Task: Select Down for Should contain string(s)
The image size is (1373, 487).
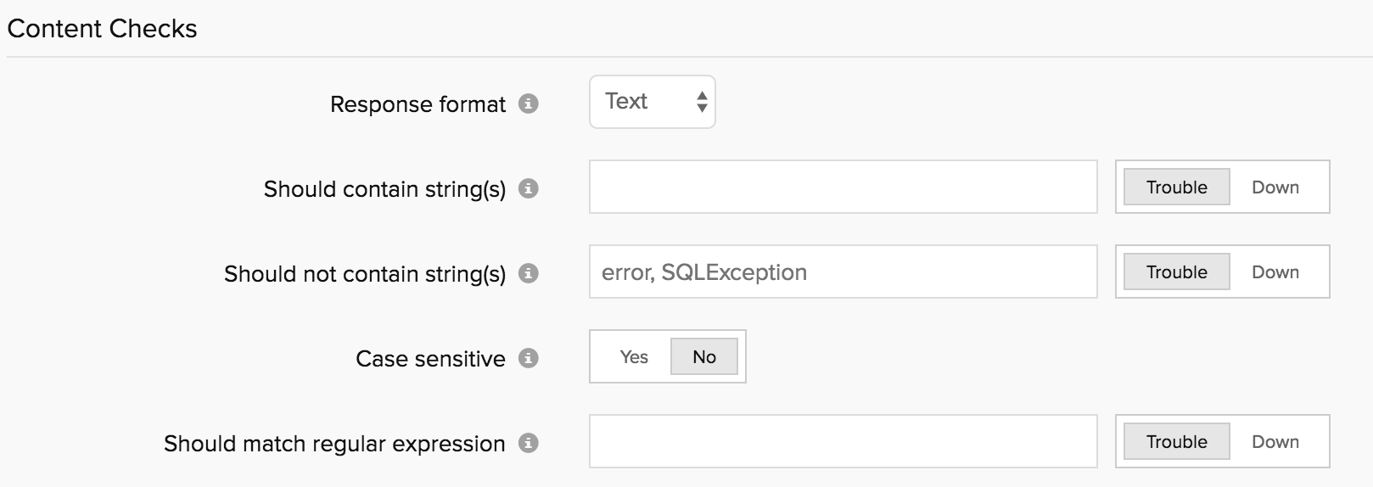Action: coord(1275,188)
